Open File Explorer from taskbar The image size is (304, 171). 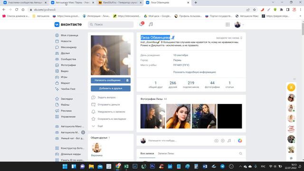coord(91,166)
